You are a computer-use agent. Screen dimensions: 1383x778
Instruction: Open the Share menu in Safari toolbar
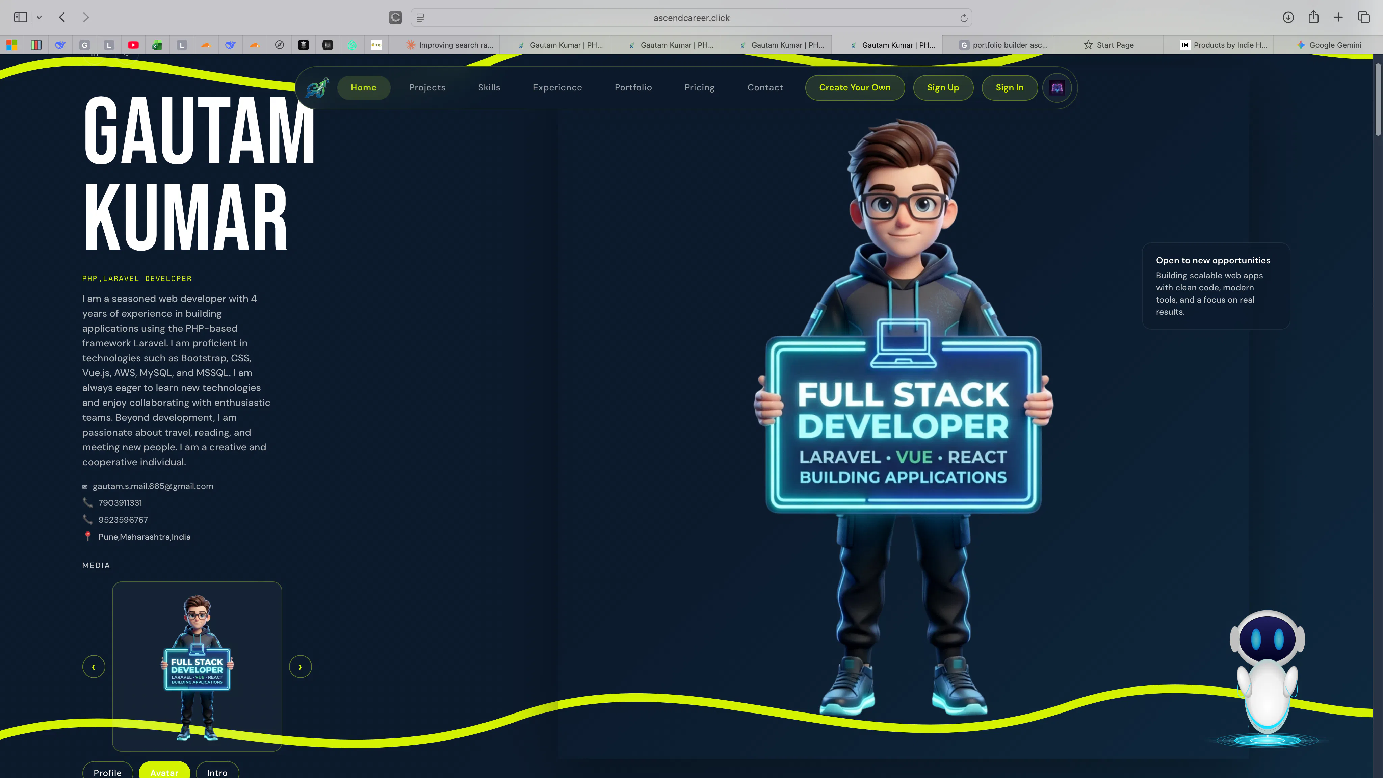[x=1314, y=17]
